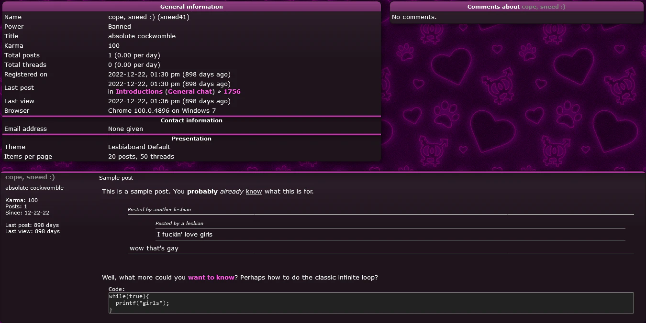Screen dimensions: 646x323
Task: Click 'Lesbiaboard Default' theme value
Action: (139, 147)
